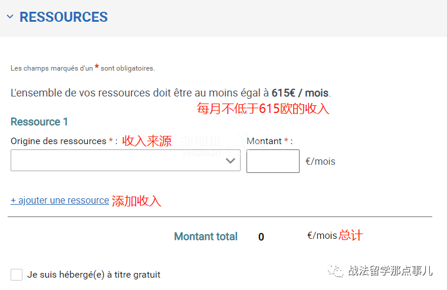This screenshot has height=290, width=447.
Task: Click the dropdown arrow in the resource combo box
Action: pyautogui.click(x=231, y=161)
